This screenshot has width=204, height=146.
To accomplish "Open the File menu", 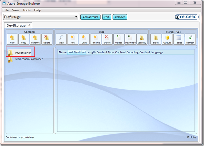I will coord(6,10).
